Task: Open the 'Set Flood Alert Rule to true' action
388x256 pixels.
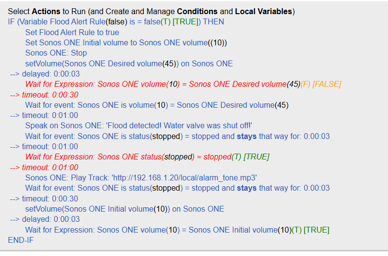Action: pyautogui.click(x=72, y=32)
